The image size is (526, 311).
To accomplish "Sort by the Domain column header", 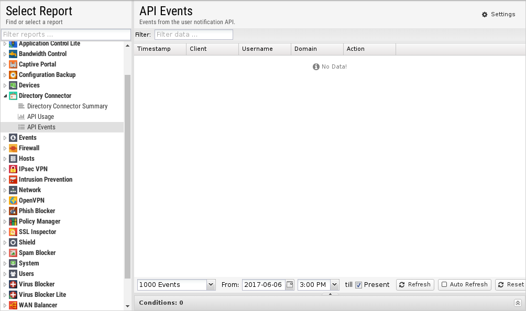I will 317,49.
